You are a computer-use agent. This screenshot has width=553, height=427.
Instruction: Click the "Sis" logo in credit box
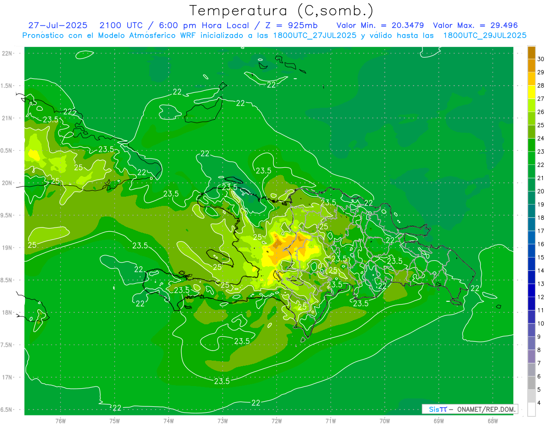click(434, 409)
